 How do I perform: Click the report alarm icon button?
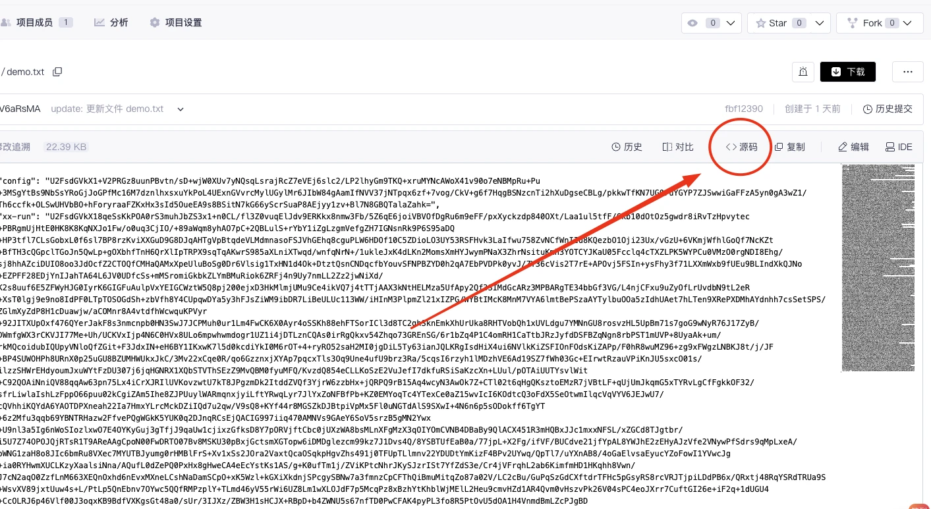803,72
